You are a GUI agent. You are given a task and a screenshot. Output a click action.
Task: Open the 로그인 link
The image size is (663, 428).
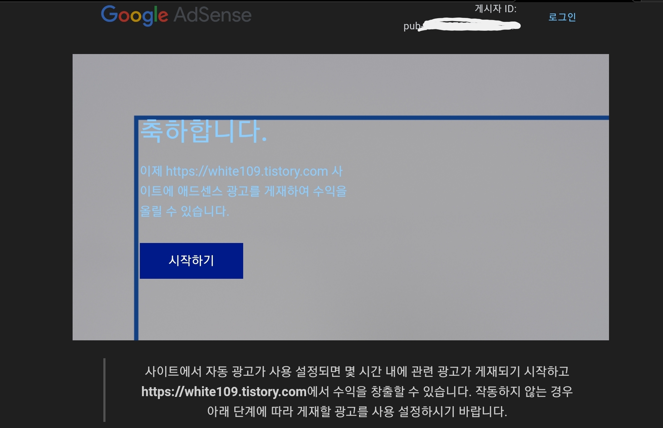tap(562, 17)
